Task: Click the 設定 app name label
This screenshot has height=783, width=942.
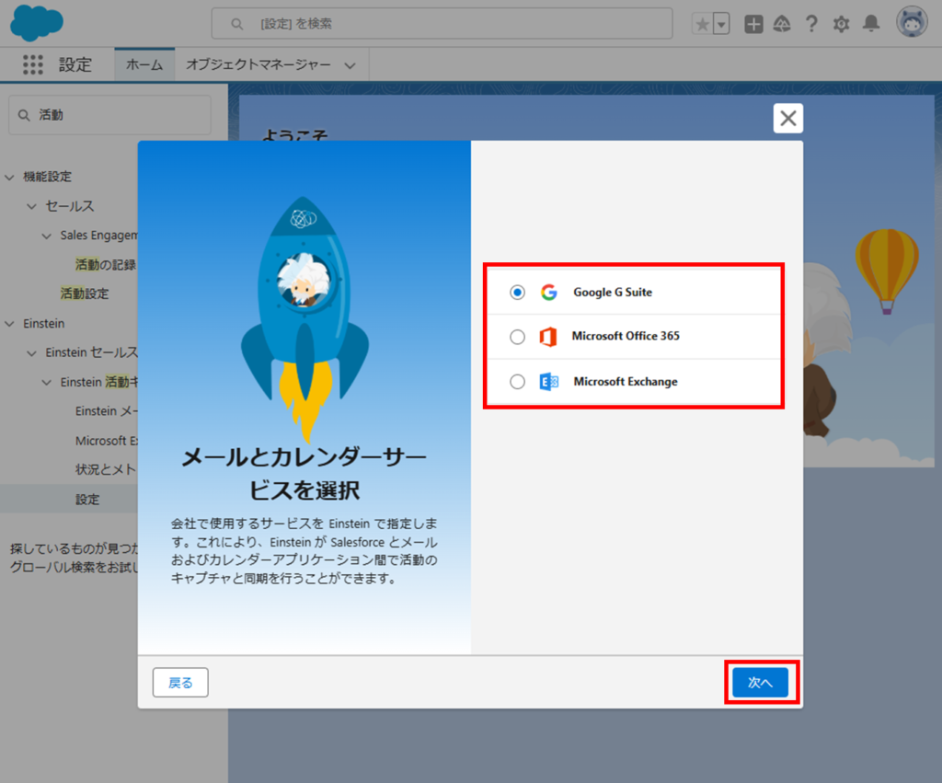Action: pos(75,64)
